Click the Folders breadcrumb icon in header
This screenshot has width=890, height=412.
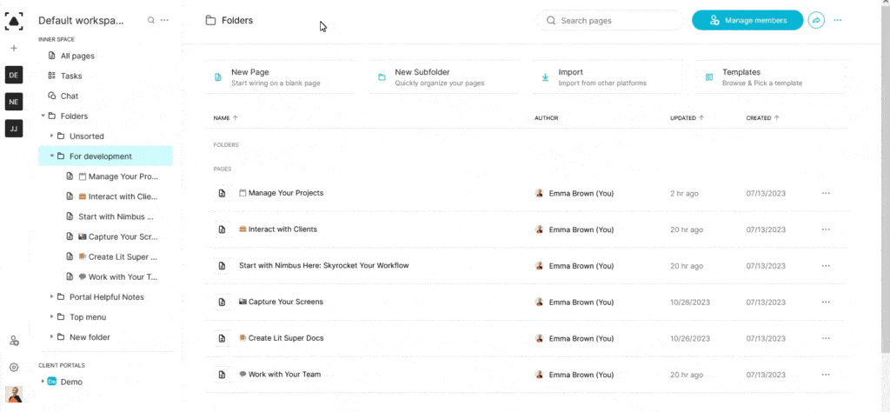210,21
